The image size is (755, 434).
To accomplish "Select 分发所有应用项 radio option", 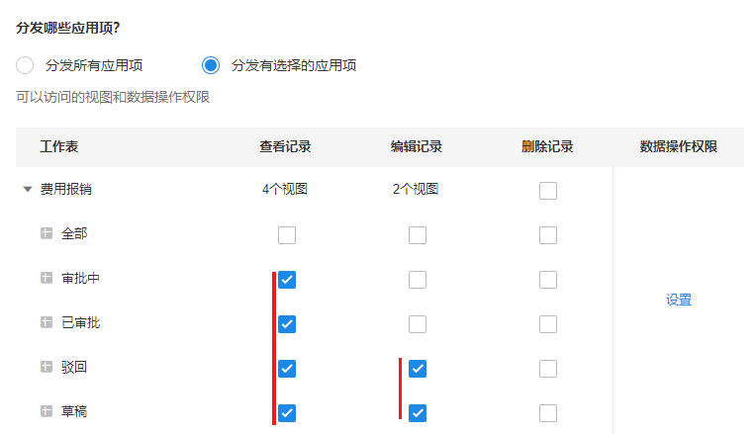I will click(26, 66).
